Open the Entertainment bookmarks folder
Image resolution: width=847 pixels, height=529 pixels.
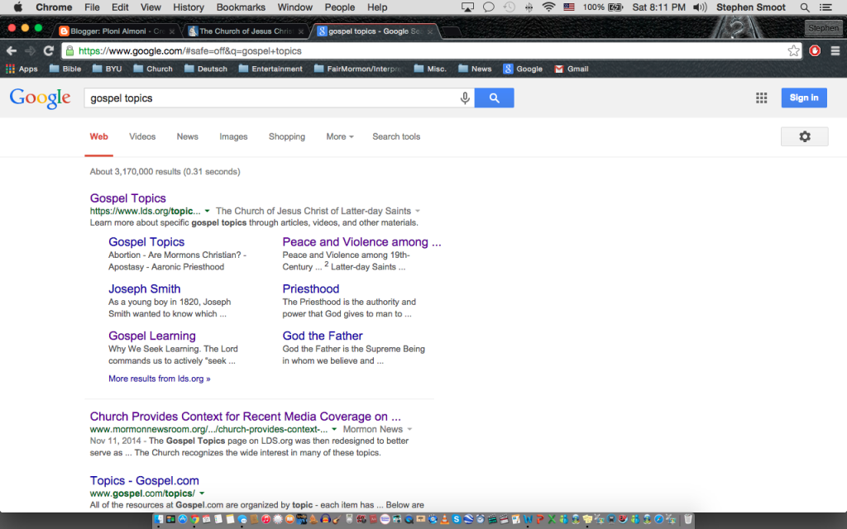point(270,69)
